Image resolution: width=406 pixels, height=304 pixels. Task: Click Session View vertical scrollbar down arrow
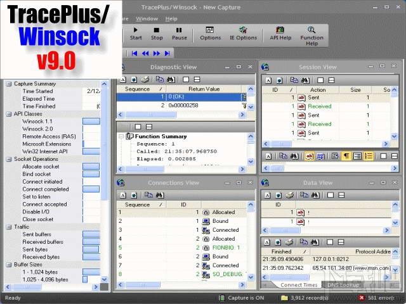click(395, 136)
